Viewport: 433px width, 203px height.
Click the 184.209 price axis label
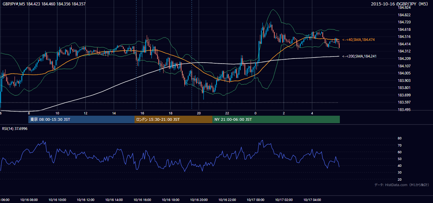[x=404, y=59]
